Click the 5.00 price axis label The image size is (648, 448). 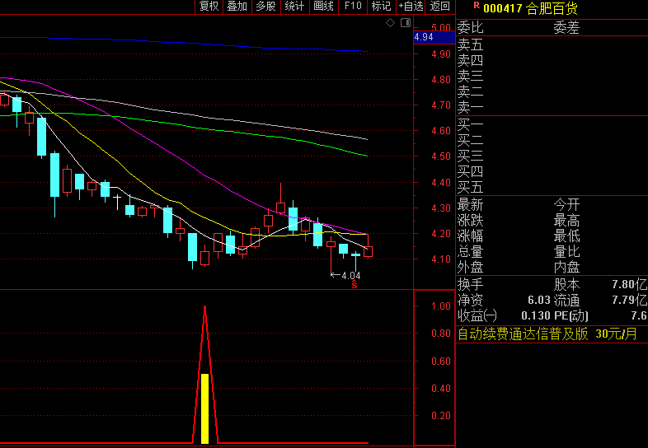440,28
